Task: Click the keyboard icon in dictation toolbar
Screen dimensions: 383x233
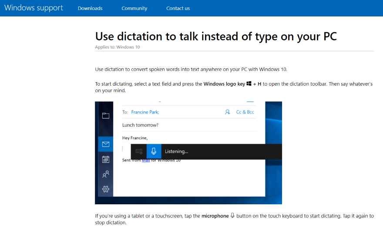Action: pos(139,151)
